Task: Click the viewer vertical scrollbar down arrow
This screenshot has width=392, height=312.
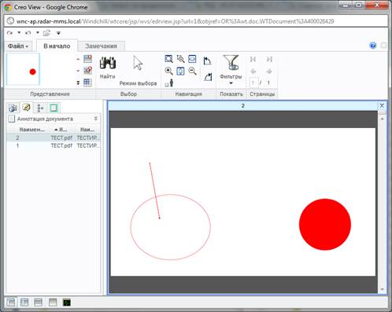Action: tap(383, 289)
